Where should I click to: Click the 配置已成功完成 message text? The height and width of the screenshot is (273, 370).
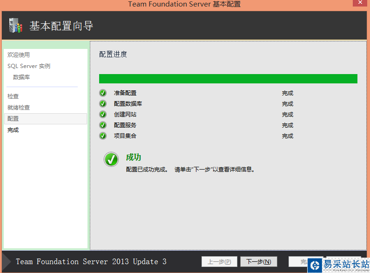coord(190,169)
